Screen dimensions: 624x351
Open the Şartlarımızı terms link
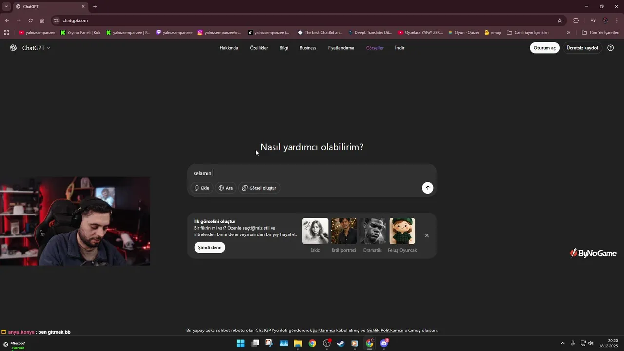point(324,330)
